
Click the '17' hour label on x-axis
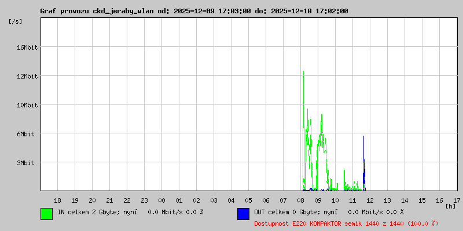[x=457, y=200]
